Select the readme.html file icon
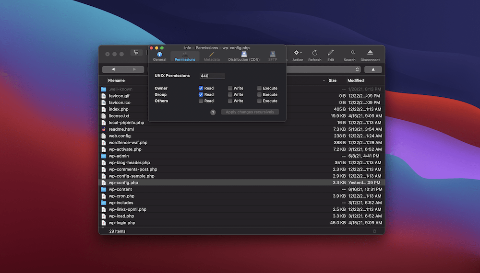This screenshot has height=273, width=480. point(104,129)
